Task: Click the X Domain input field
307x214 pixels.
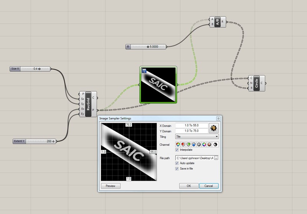Action: click(191, 126)
